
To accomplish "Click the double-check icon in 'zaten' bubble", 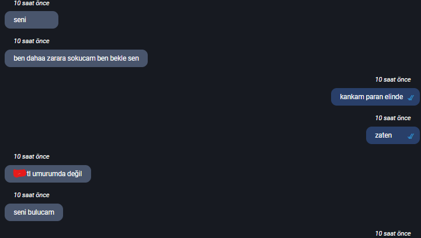I will 411,136.
